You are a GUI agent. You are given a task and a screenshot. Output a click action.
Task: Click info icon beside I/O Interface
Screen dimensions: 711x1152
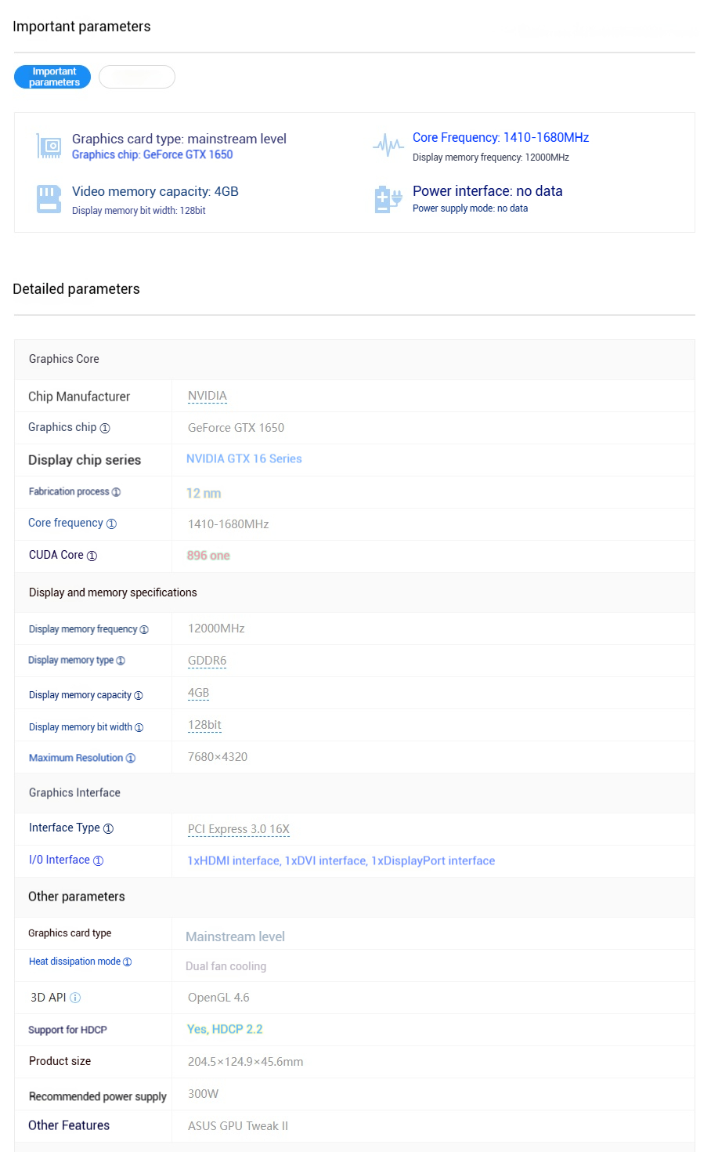[98, 860]
